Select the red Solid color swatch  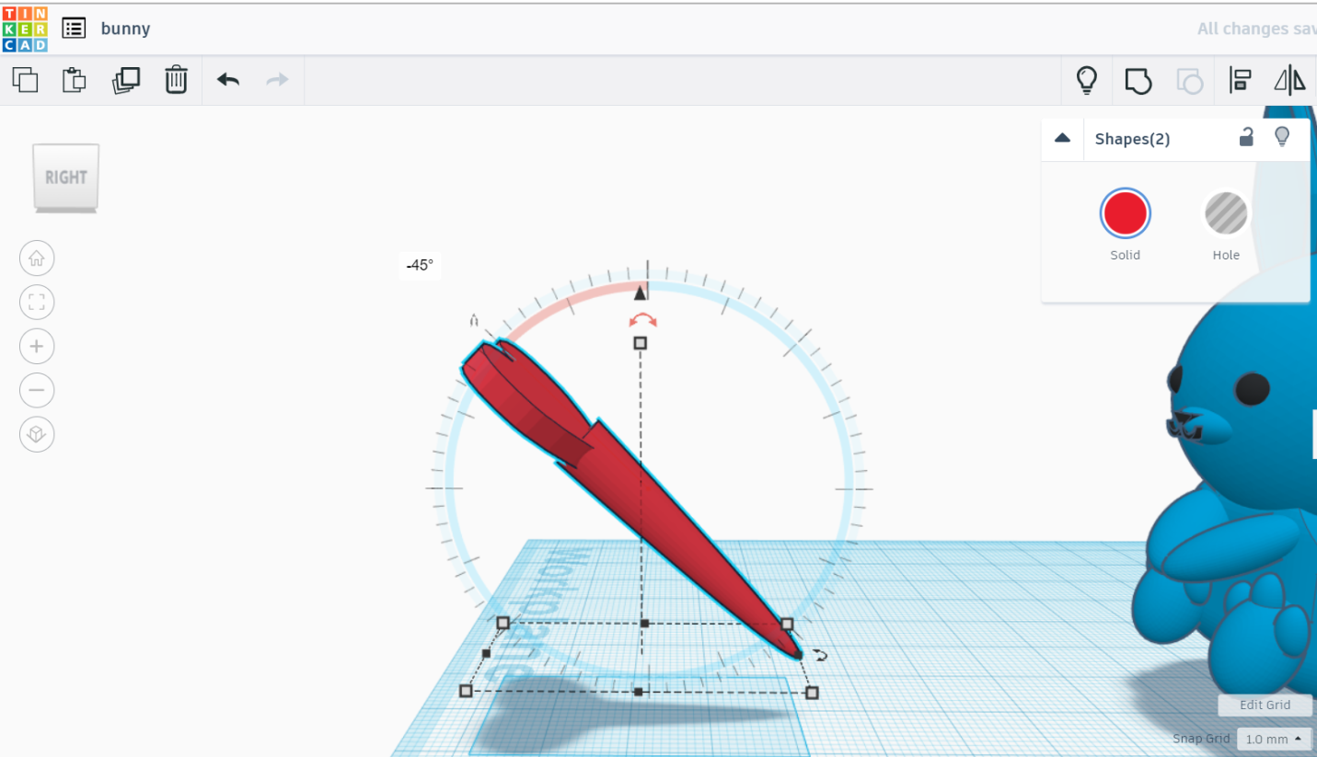click(1125, 213)
